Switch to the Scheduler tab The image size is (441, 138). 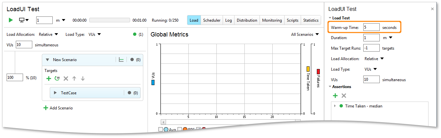click(212, 20)
